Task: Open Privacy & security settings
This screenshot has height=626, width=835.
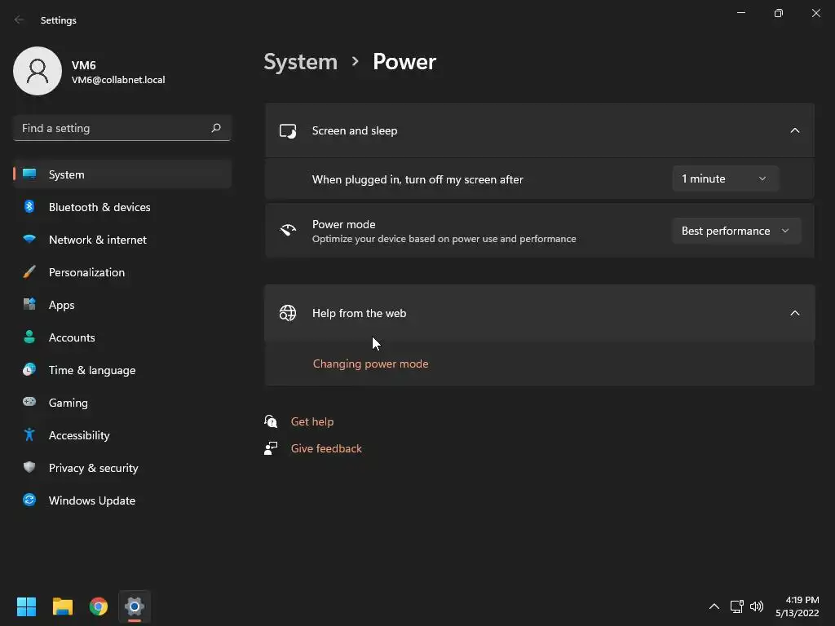Action: coord(94,468)
